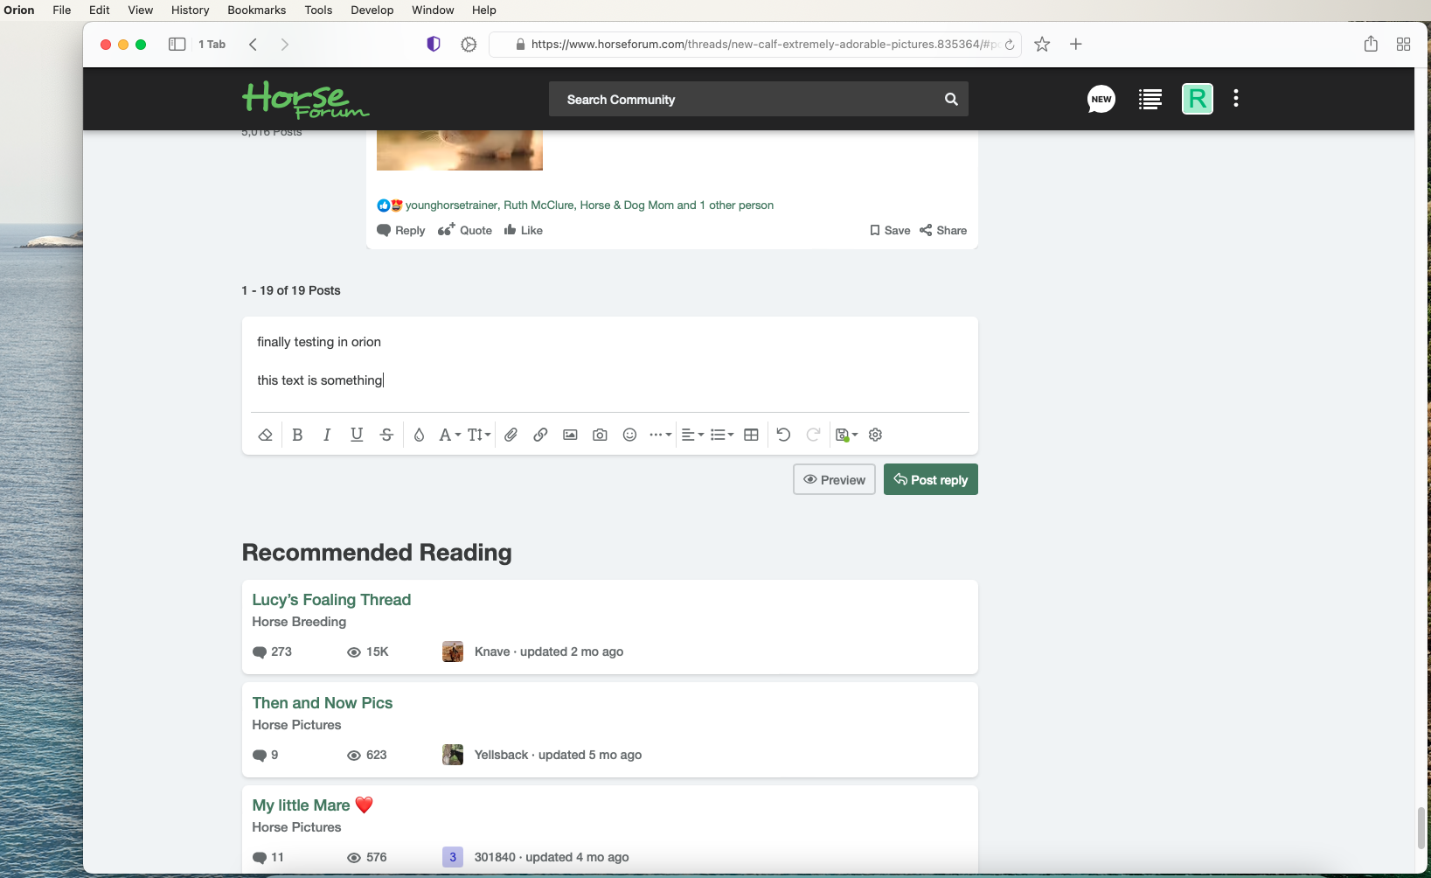The height and width of the screenshot is (878, 1431).
Task: Open the Bookmarks menu in menu bar
Action: pyautogui.click(x=256, y=10)
